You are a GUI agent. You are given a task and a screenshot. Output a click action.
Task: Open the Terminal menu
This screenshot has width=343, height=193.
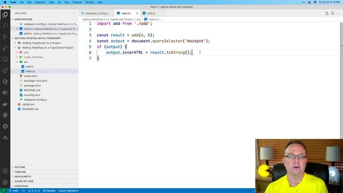[x=77, y=2]
